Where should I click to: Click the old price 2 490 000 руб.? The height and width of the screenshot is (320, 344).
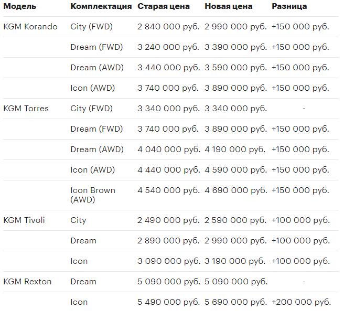(168, 220)
